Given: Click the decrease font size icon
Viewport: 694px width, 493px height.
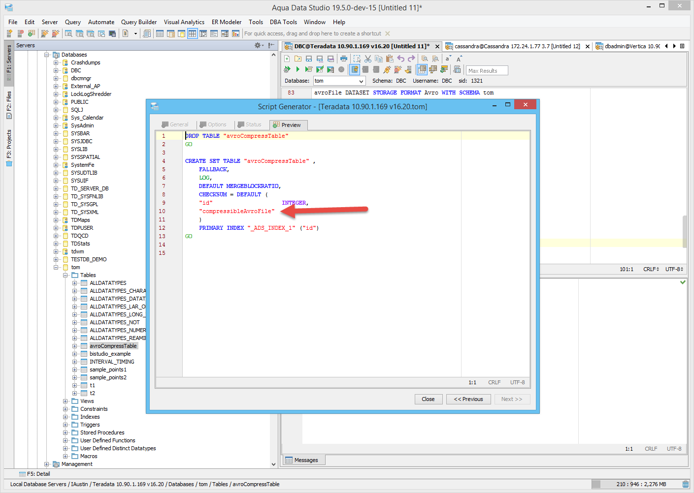Looking at the screenshot, I should [448, 59].
